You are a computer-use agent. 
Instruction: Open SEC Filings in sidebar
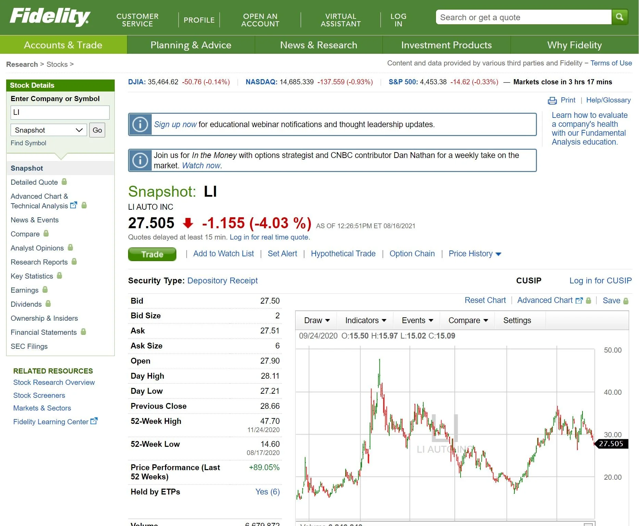click(29, 346)
